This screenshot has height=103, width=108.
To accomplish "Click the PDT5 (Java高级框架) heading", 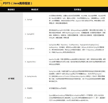I will (x=18, y=4).
